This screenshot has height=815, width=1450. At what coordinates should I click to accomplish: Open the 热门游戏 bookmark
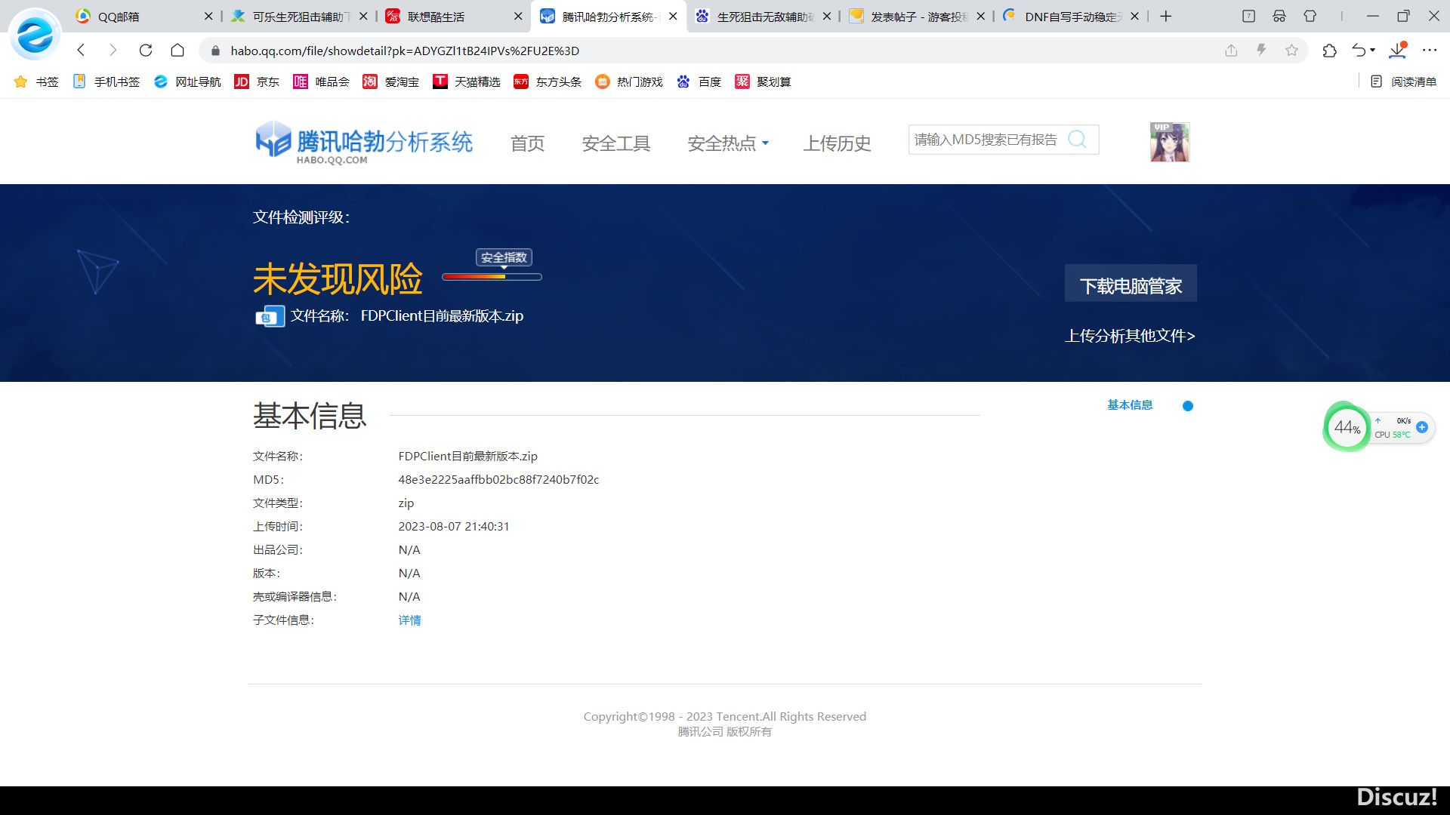pyautogui.click(x=628, y=81)
